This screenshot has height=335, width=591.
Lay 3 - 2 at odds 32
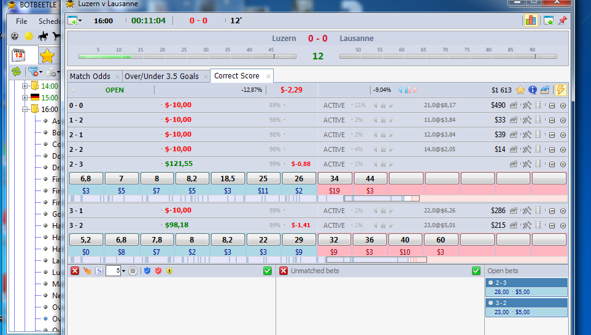[334, 240]
